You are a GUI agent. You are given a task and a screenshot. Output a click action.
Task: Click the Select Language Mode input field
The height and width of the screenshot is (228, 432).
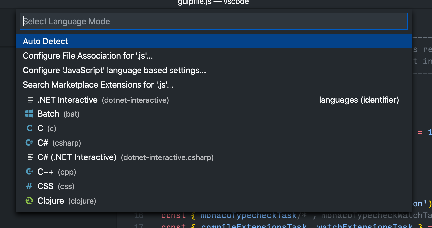(214, 21)
